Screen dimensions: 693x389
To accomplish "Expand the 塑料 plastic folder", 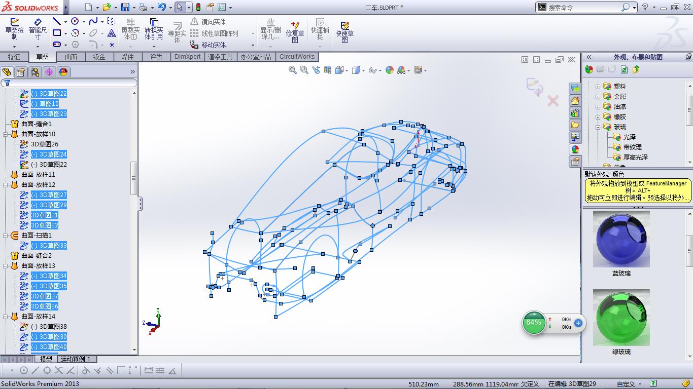I will click(598, 86).
